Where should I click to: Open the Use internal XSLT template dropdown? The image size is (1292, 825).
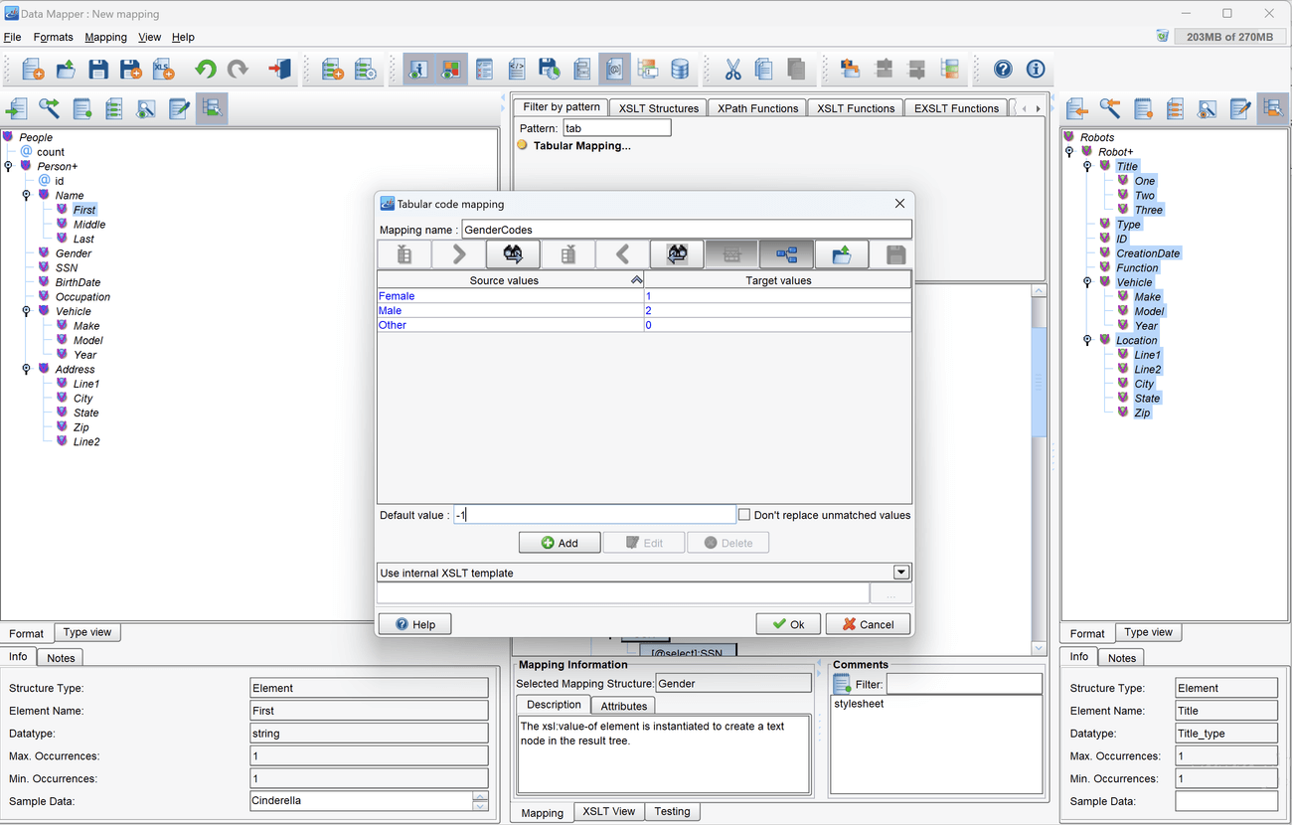point(901,573)
